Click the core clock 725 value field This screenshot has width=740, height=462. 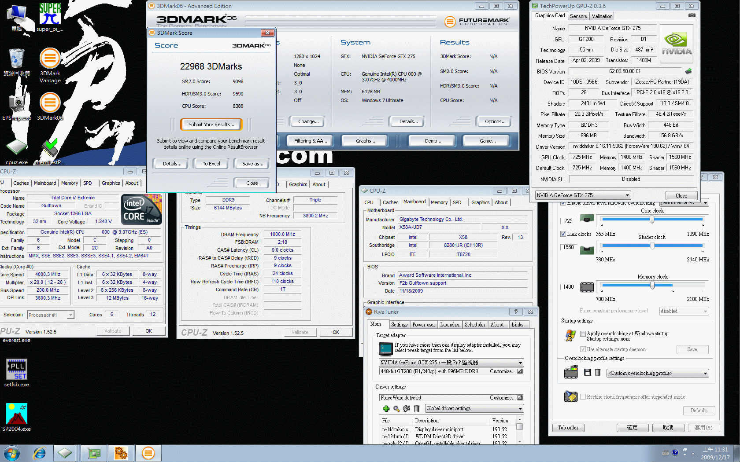point(569,220)
